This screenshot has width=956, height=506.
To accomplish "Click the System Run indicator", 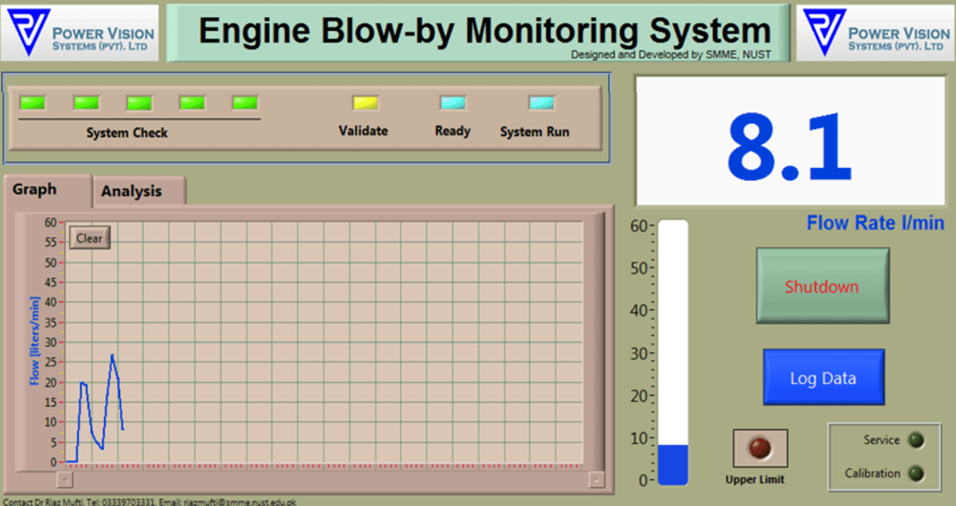I will tap(540, 102).
